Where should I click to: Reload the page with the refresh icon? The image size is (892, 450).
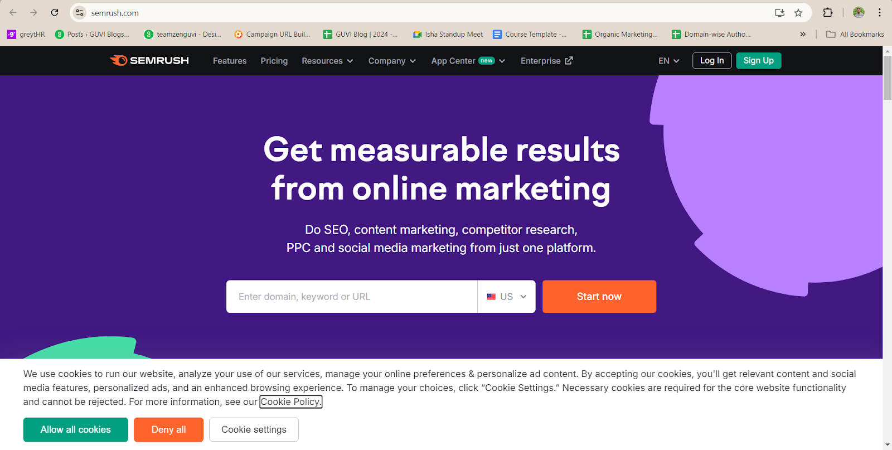click(x=55, y=12)
